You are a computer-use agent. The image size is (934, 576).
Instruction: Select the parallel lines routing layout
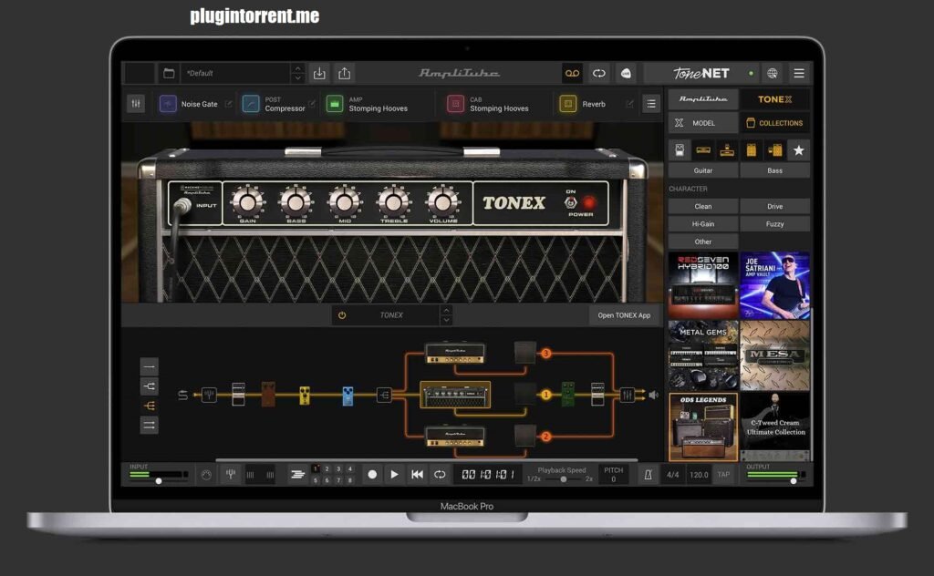click(149, 426)
